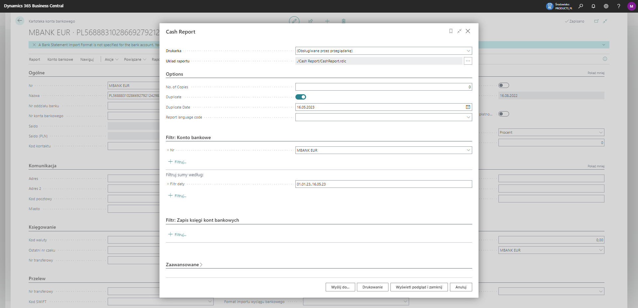The width and height of the screenshot is (638, 308).
Task: Click ellipsis button next to Układ raportu
Action: point(468,61)
